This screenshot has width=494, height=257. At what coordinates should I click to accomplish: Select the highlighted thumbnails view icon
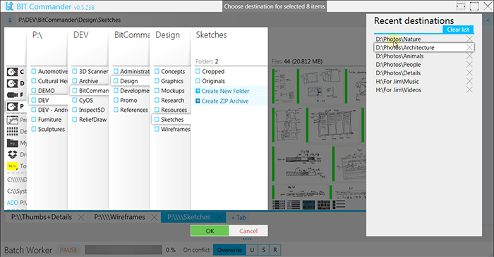tap(308, 205)
